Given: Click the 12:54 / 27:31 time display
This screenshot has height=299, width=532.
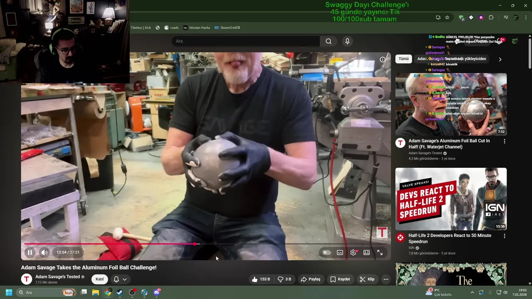Looking at the screenshot, I should tap(68, 252).
